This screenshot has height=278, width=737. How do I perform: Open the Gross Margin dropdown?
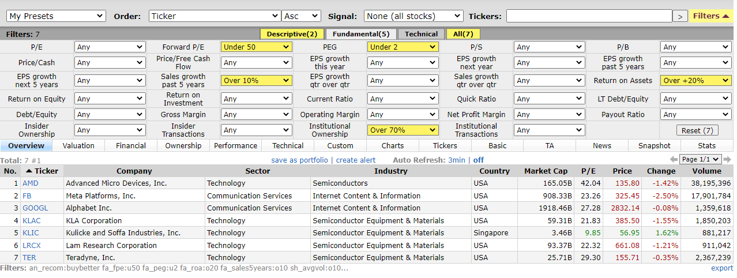click(x=256, y=115)
